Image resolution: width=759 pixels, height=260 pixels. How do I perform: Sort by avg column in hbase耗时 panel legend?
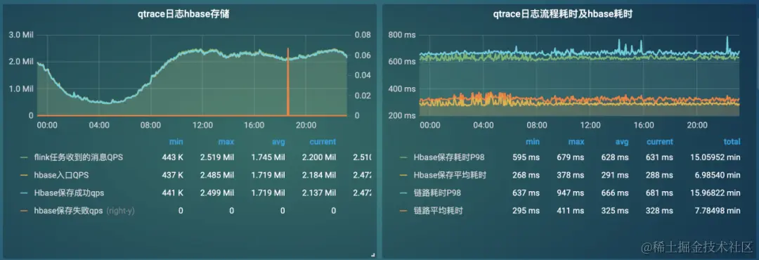click(x=621, y=142)
